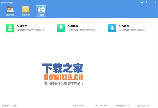Image resolution: width=158 pixels, height=108 pixels.
Task: Click the export data description text
Action: [x=82, y=30]
